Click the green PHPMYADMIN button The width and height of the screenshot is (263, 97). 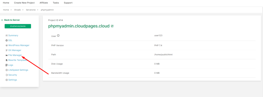coord(18,26)
